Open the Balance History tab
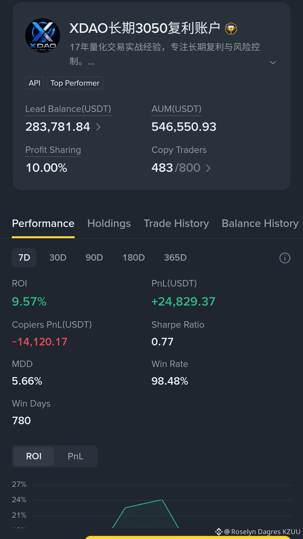The image size is (303, 539). pyautogui.click(x=260, y=224)
